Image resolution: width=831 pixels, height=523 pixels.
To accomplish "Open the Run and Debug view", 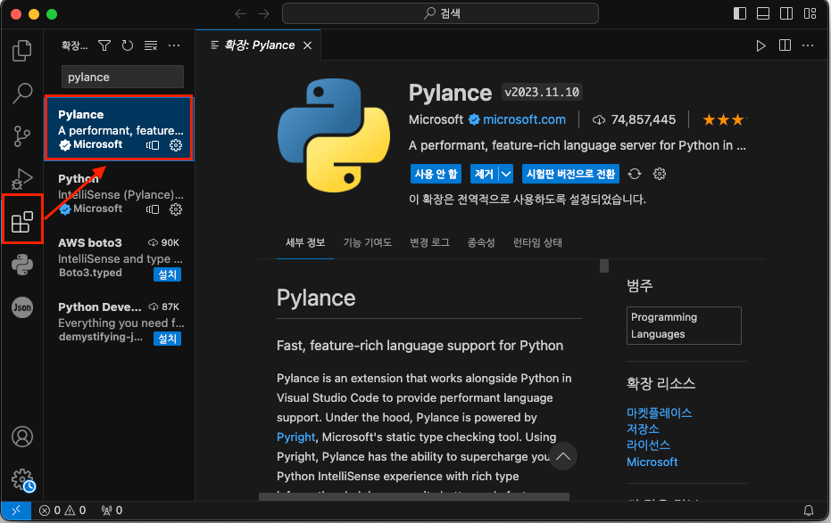I will (21, 179).
